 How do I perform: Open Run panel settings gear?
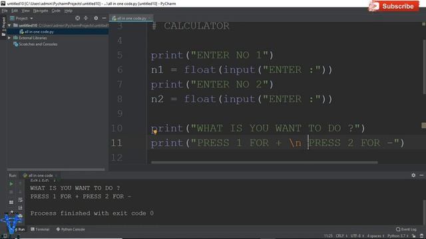pos(413,175)
